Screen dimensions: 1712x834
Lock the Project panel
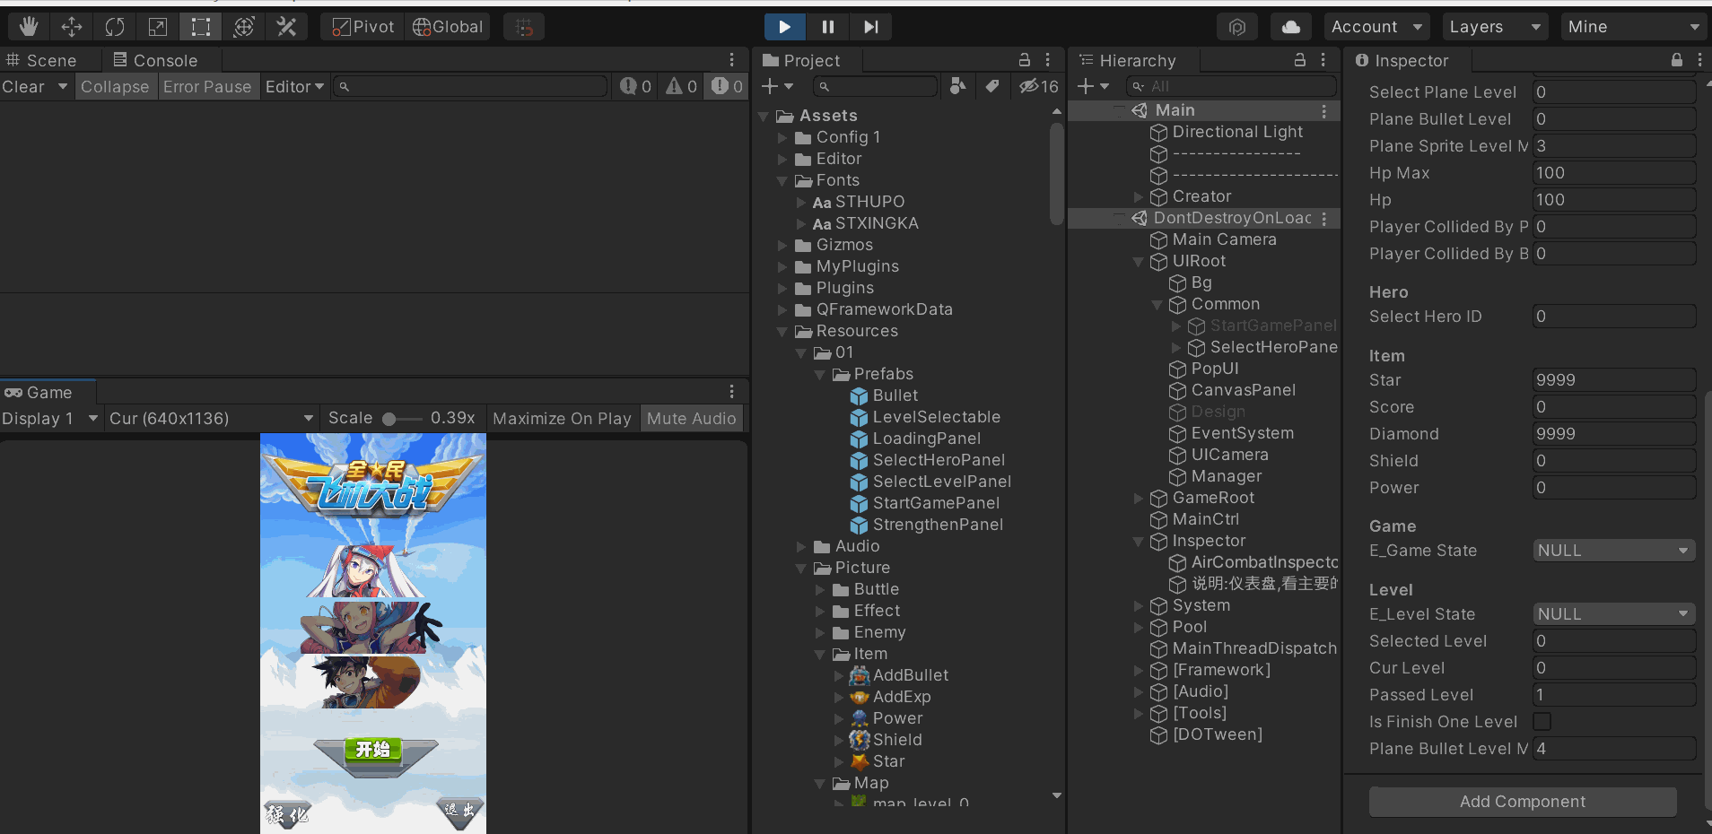(1025, 59)
